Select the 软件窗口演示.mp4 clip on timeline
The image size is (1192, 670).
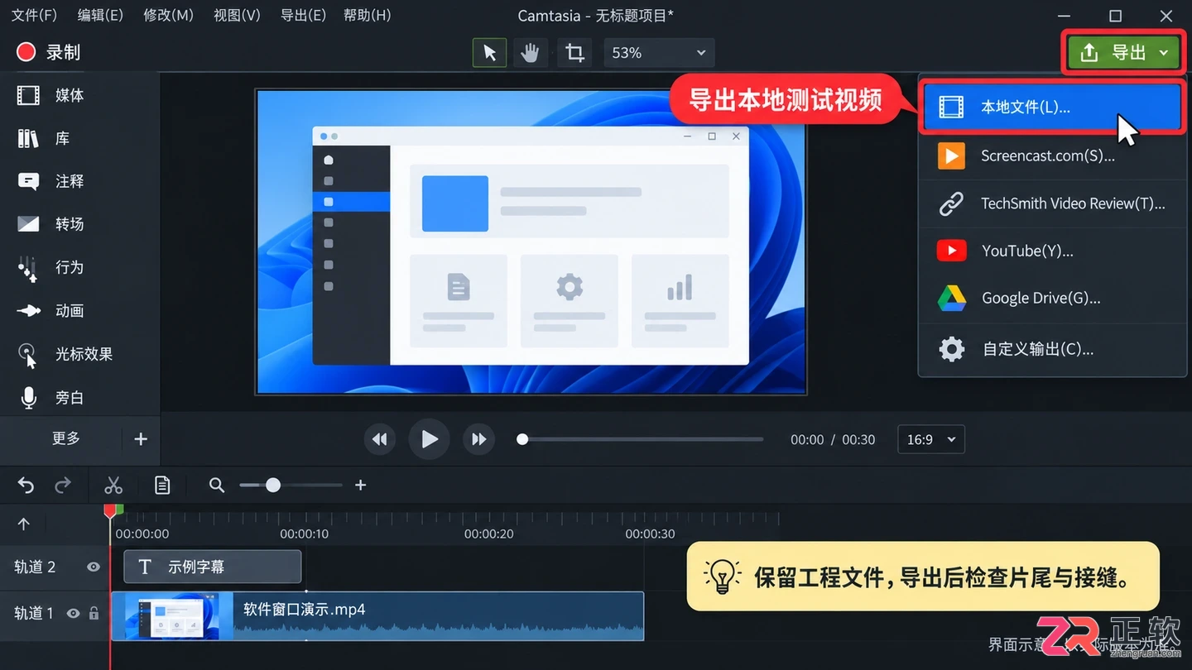click(x=377, y=615)
